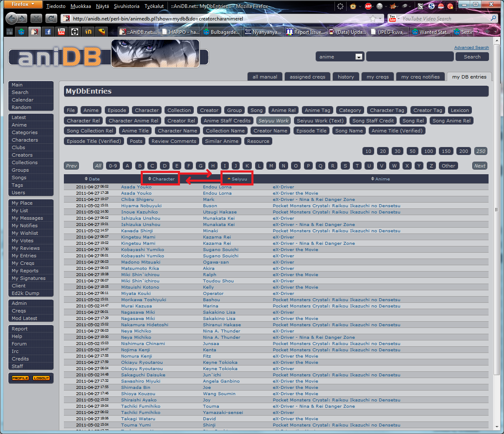Select the All letter filter
The width and height of the screenshot is (504, 434).
98,166
